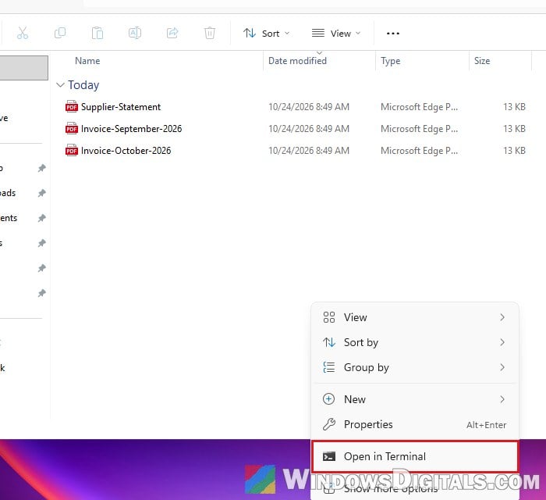The width and height of the screenshot is (546, 500).
Task: Click the Copy icon in toolbar
Action: [60, 33]
